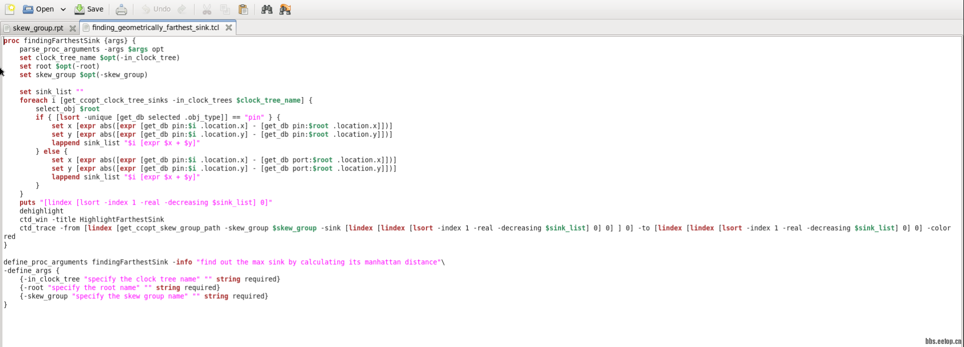This screenshot has height=347, width=964.
Task: Click on the select_obj $root line
Action: coord(67,109)
